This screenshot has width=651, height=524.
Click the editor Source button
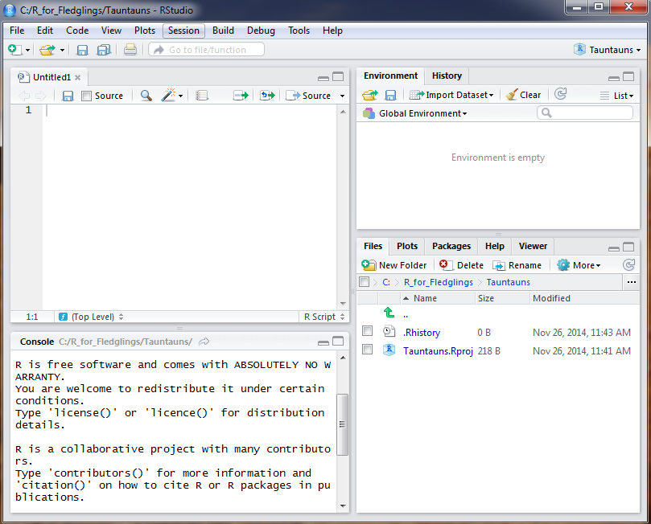point(308,96)
